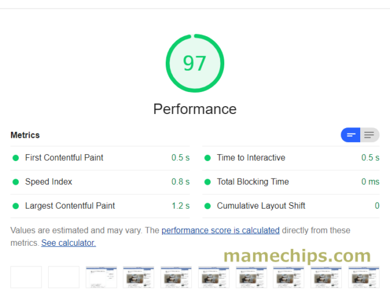The height and width of the screenshot is (297, 390).
Task: Click the Performance heading text
Action: point(195,109)
